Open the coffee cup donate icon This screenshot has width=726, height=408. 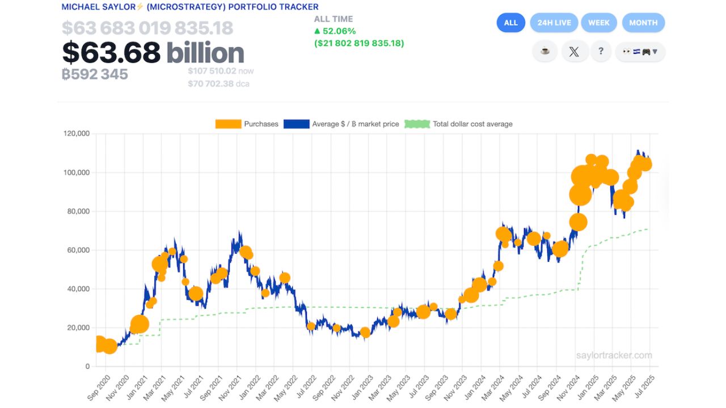(544, 52)
